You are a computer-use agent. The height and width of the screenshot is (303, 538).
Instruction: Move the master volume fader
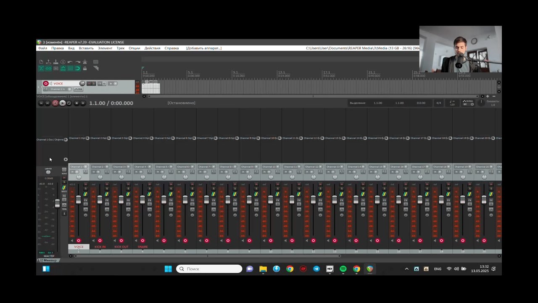57,203
